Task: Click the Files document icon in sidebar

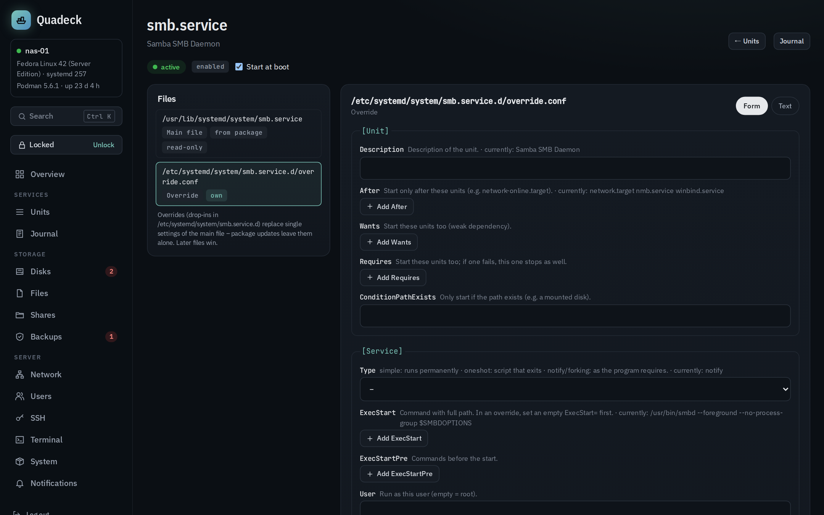Action: [x=20, y=293]
